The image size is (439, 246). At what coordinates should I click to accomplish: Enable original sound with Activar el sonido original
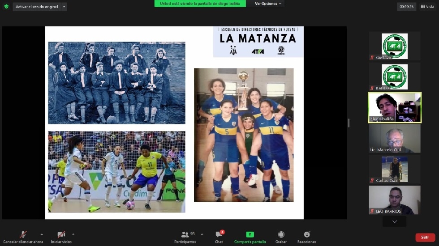[x=36, y=7]
